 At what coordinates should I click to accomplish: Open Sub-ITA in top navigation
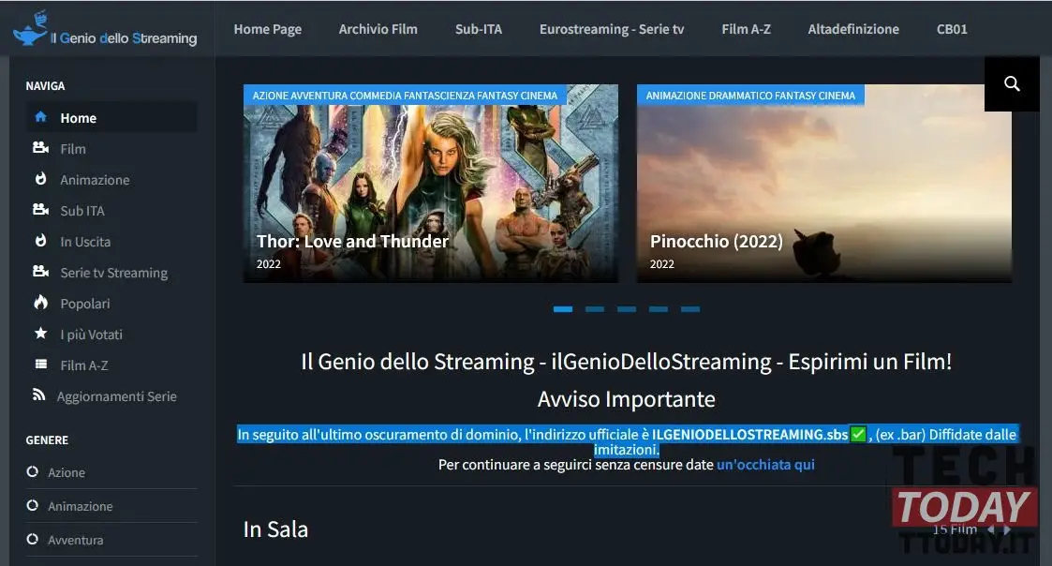479,29
